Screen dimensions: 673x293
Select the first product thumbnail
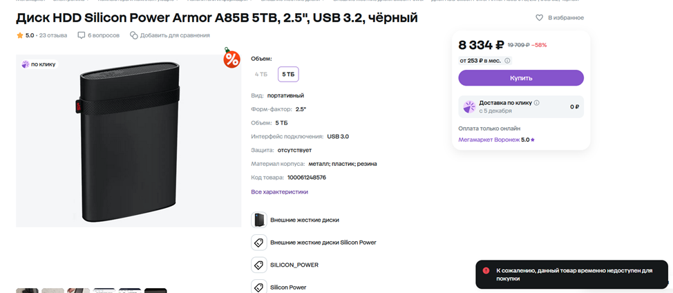coord(27,290)
